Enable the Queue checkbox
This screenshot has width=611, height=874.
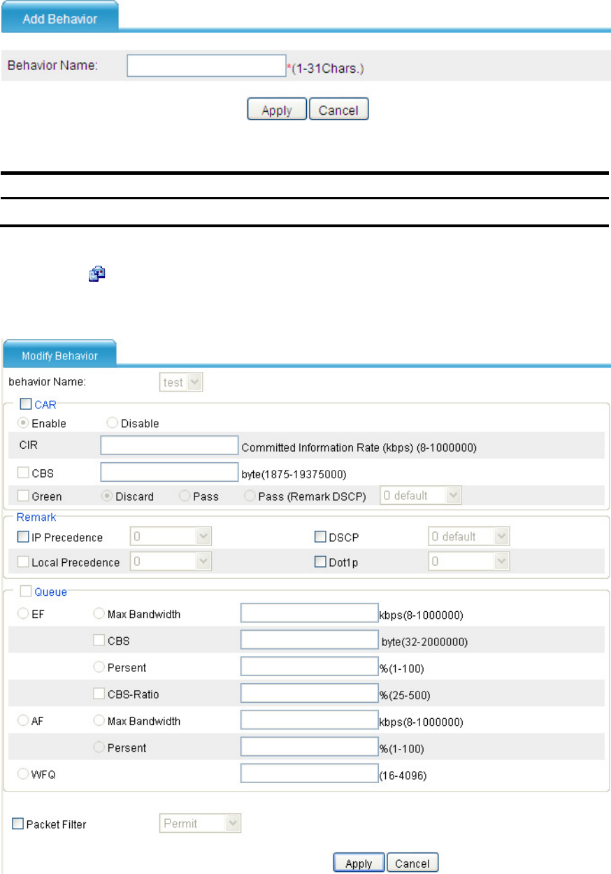click(x=26, y=592)
